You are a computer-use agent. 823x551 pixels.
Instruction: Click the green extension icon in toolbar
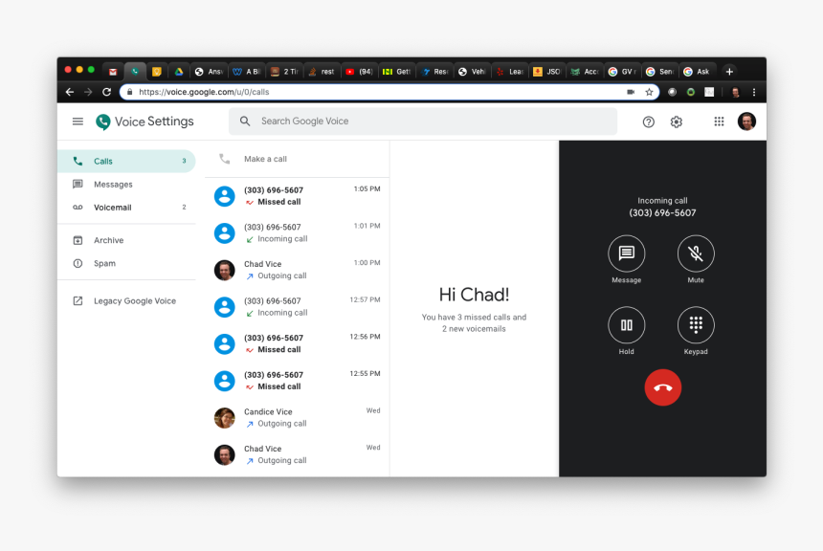tap(691, 92)
